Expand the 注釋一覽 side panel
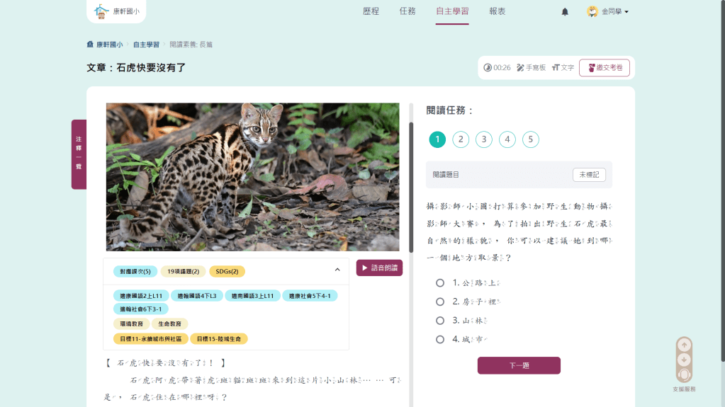Viewport: 725px width, 407px height. point(79,154)
